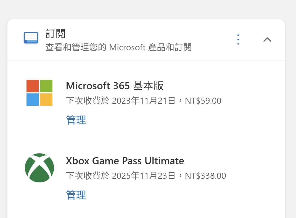Open 管理 link under Microsoft 365 基本版

coord(76,120)
